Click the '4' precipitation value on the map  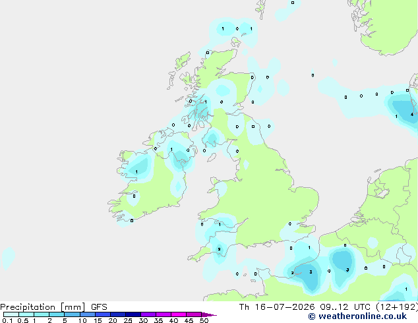point(412,114)
